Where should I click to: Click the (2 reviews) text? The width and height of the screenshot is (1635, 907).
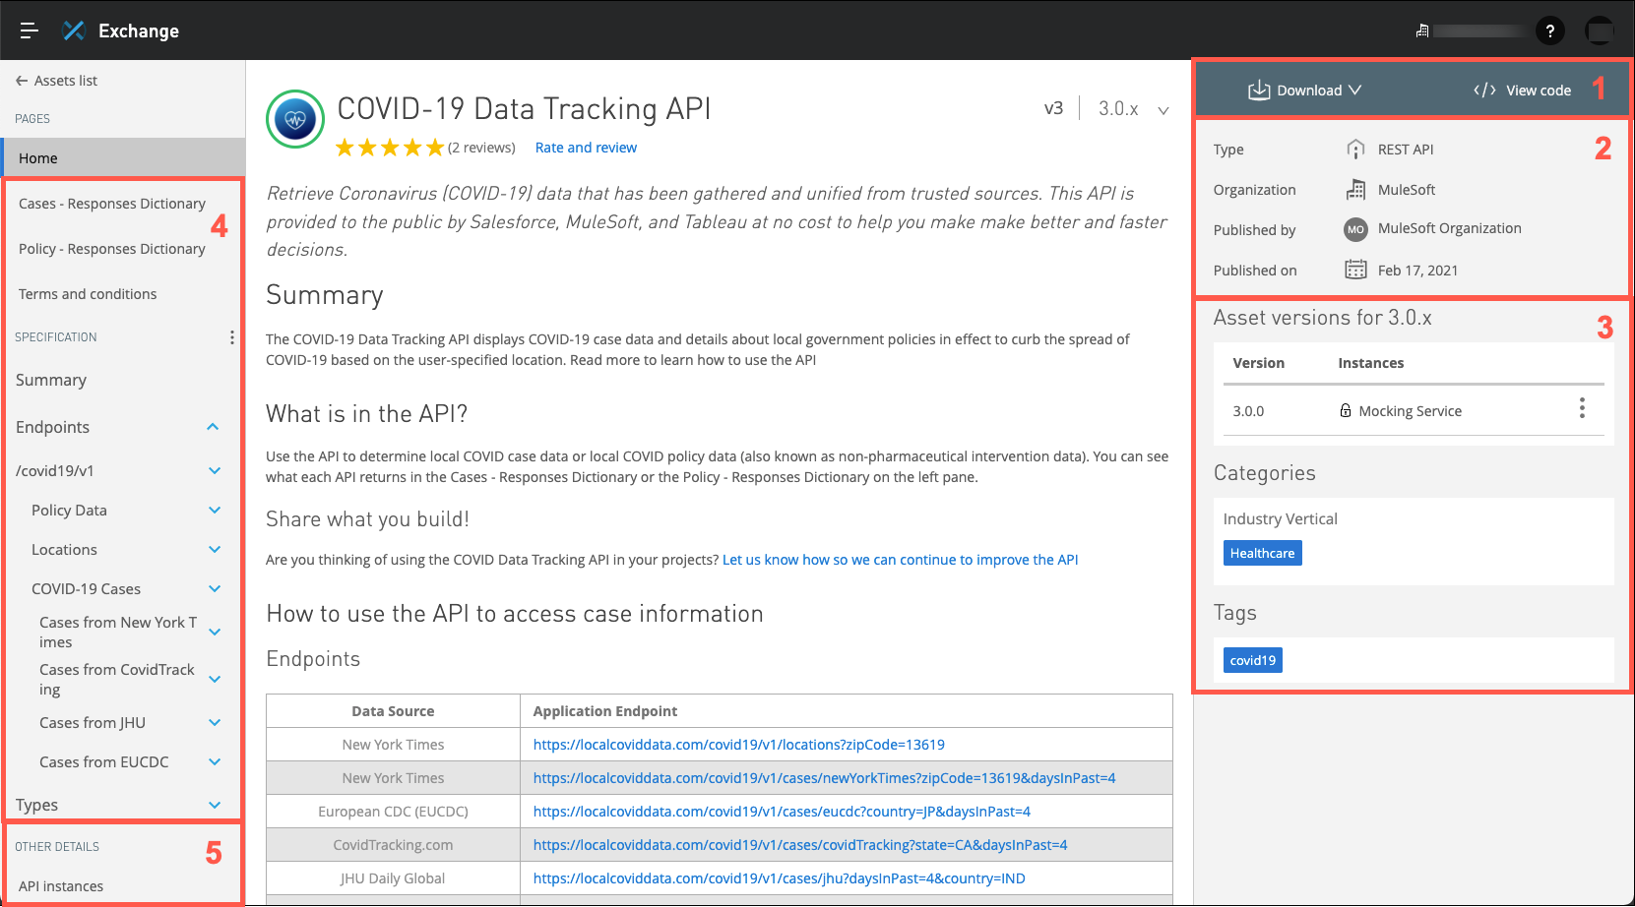[481, 148]
